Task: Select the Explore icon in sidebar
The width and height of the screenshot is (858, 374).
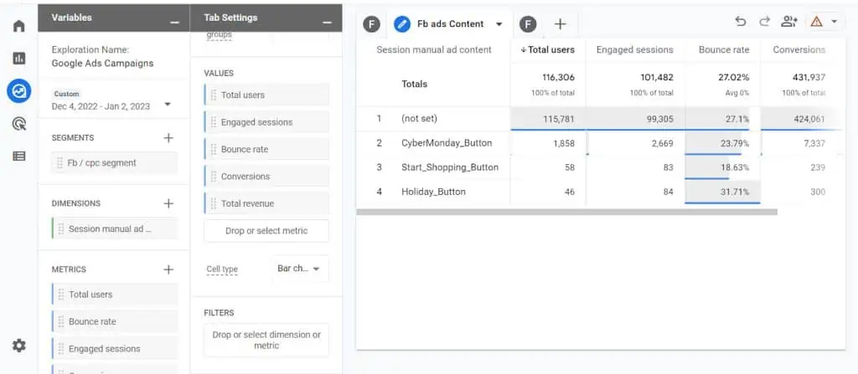Action: point(18,91)
